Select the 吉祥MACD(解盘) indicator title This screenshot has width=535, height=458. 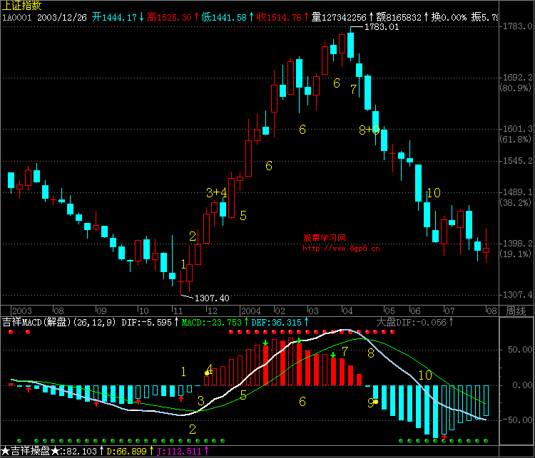click(36, 323)
